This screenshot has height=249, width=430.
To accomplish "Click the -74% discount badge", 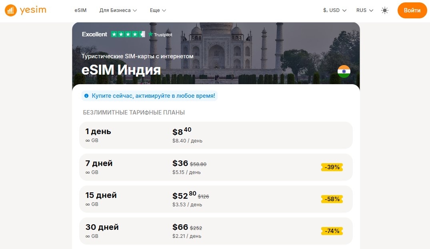I will pos(332,231).
